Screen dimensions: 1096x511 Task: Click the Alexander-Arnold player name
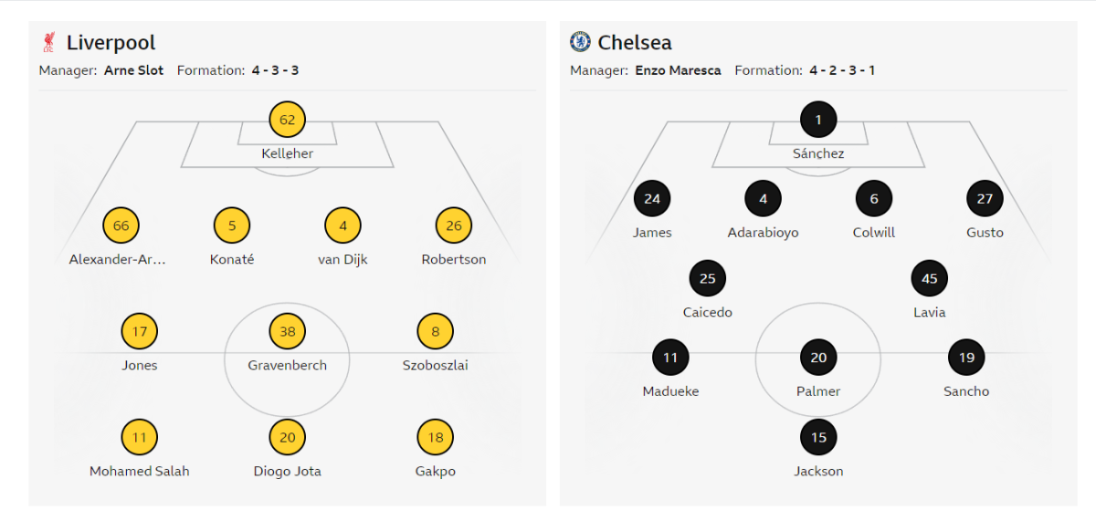pos(118,259)
